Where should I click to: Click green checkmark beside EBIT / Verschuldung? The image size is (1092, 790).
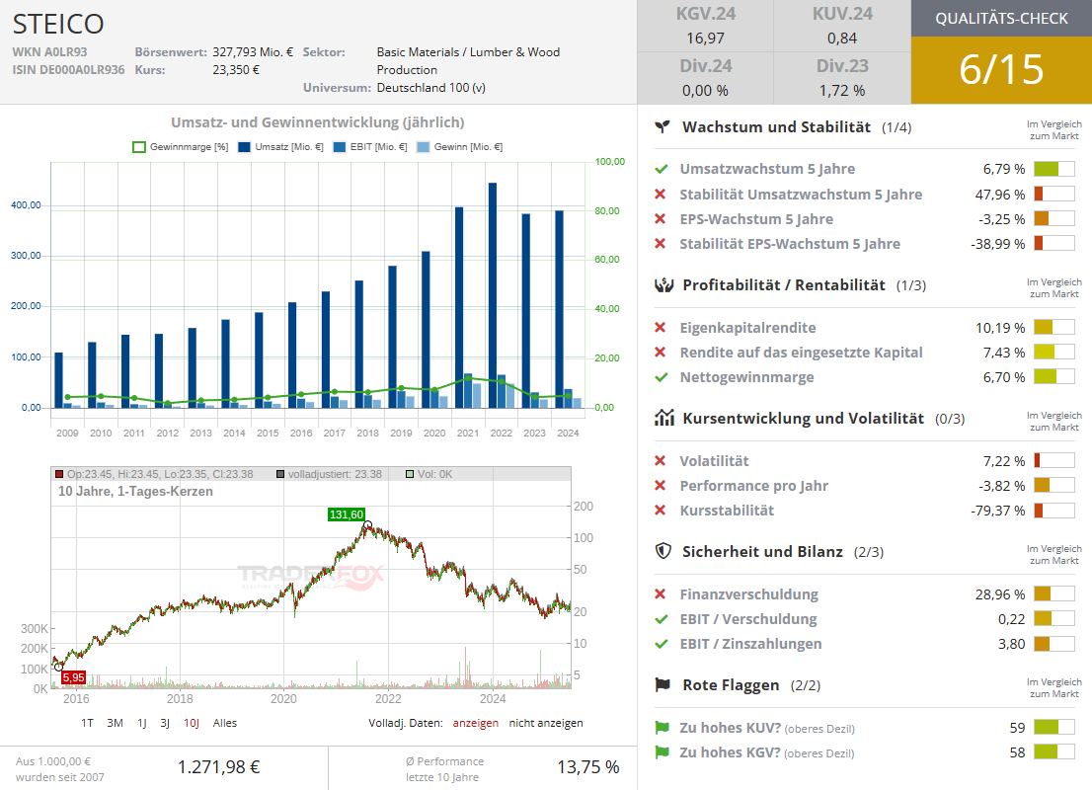pyautogui.click(x=662, y=618)
